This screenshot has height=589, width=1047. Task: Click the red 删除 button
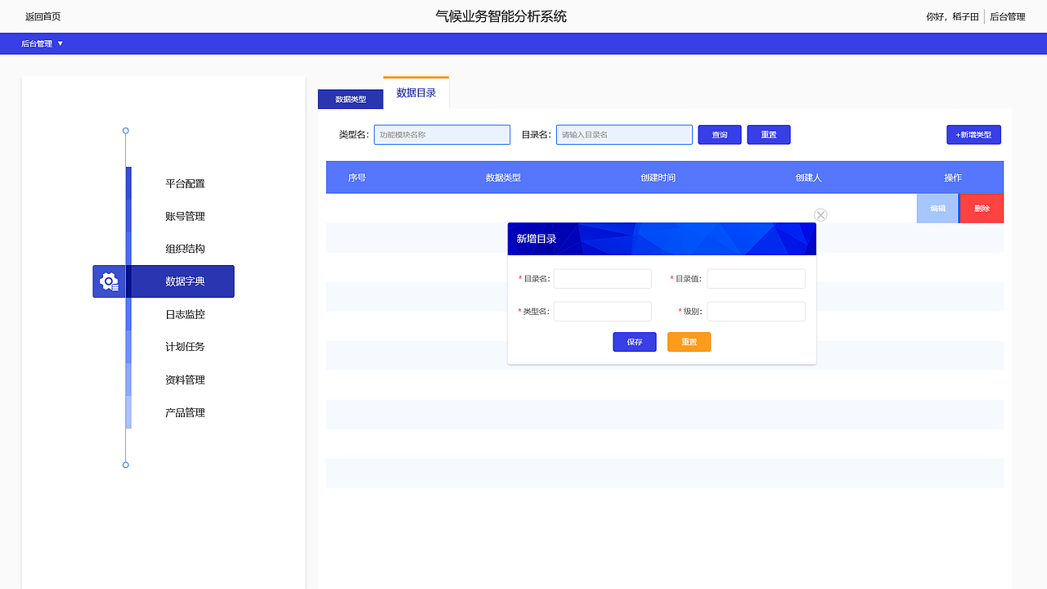(x=981, y=208)
